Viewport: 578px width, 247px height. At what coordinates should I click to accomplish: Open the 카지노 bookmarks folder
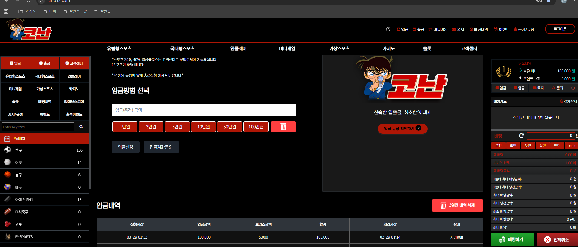point(27,11)
